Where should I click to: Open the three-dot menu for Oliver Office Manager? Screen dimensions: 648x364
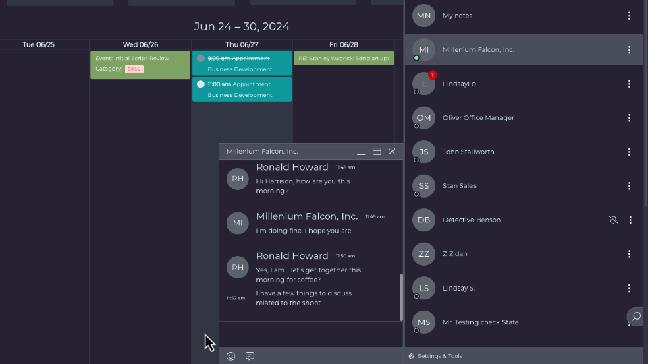coord(629,118)
